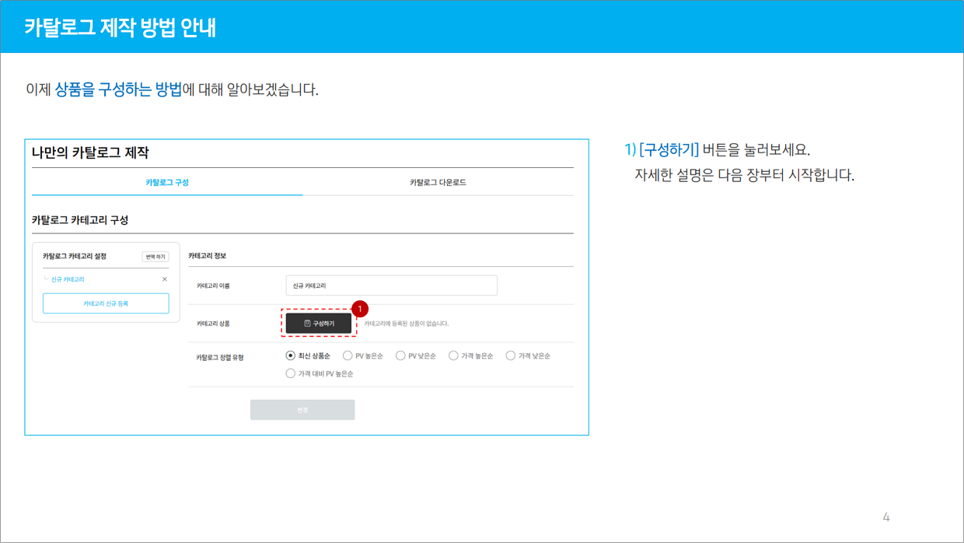
Task: Focus the 카테고리 이름 input field
Action: click(x=391, y=286)
